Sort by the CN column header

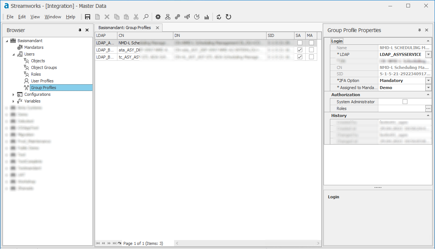click(x=145, y=35)
